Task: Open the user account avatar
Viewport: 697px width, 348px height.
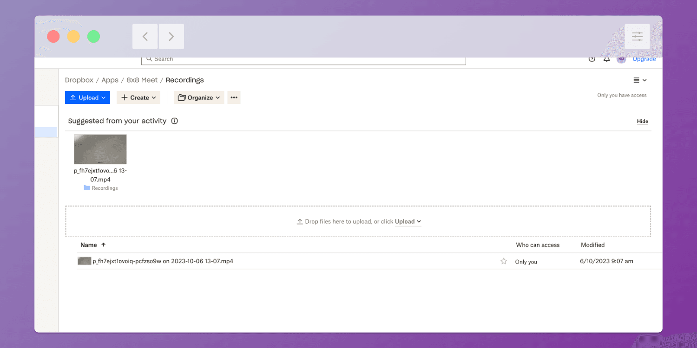Action: [x=621, y=59]
